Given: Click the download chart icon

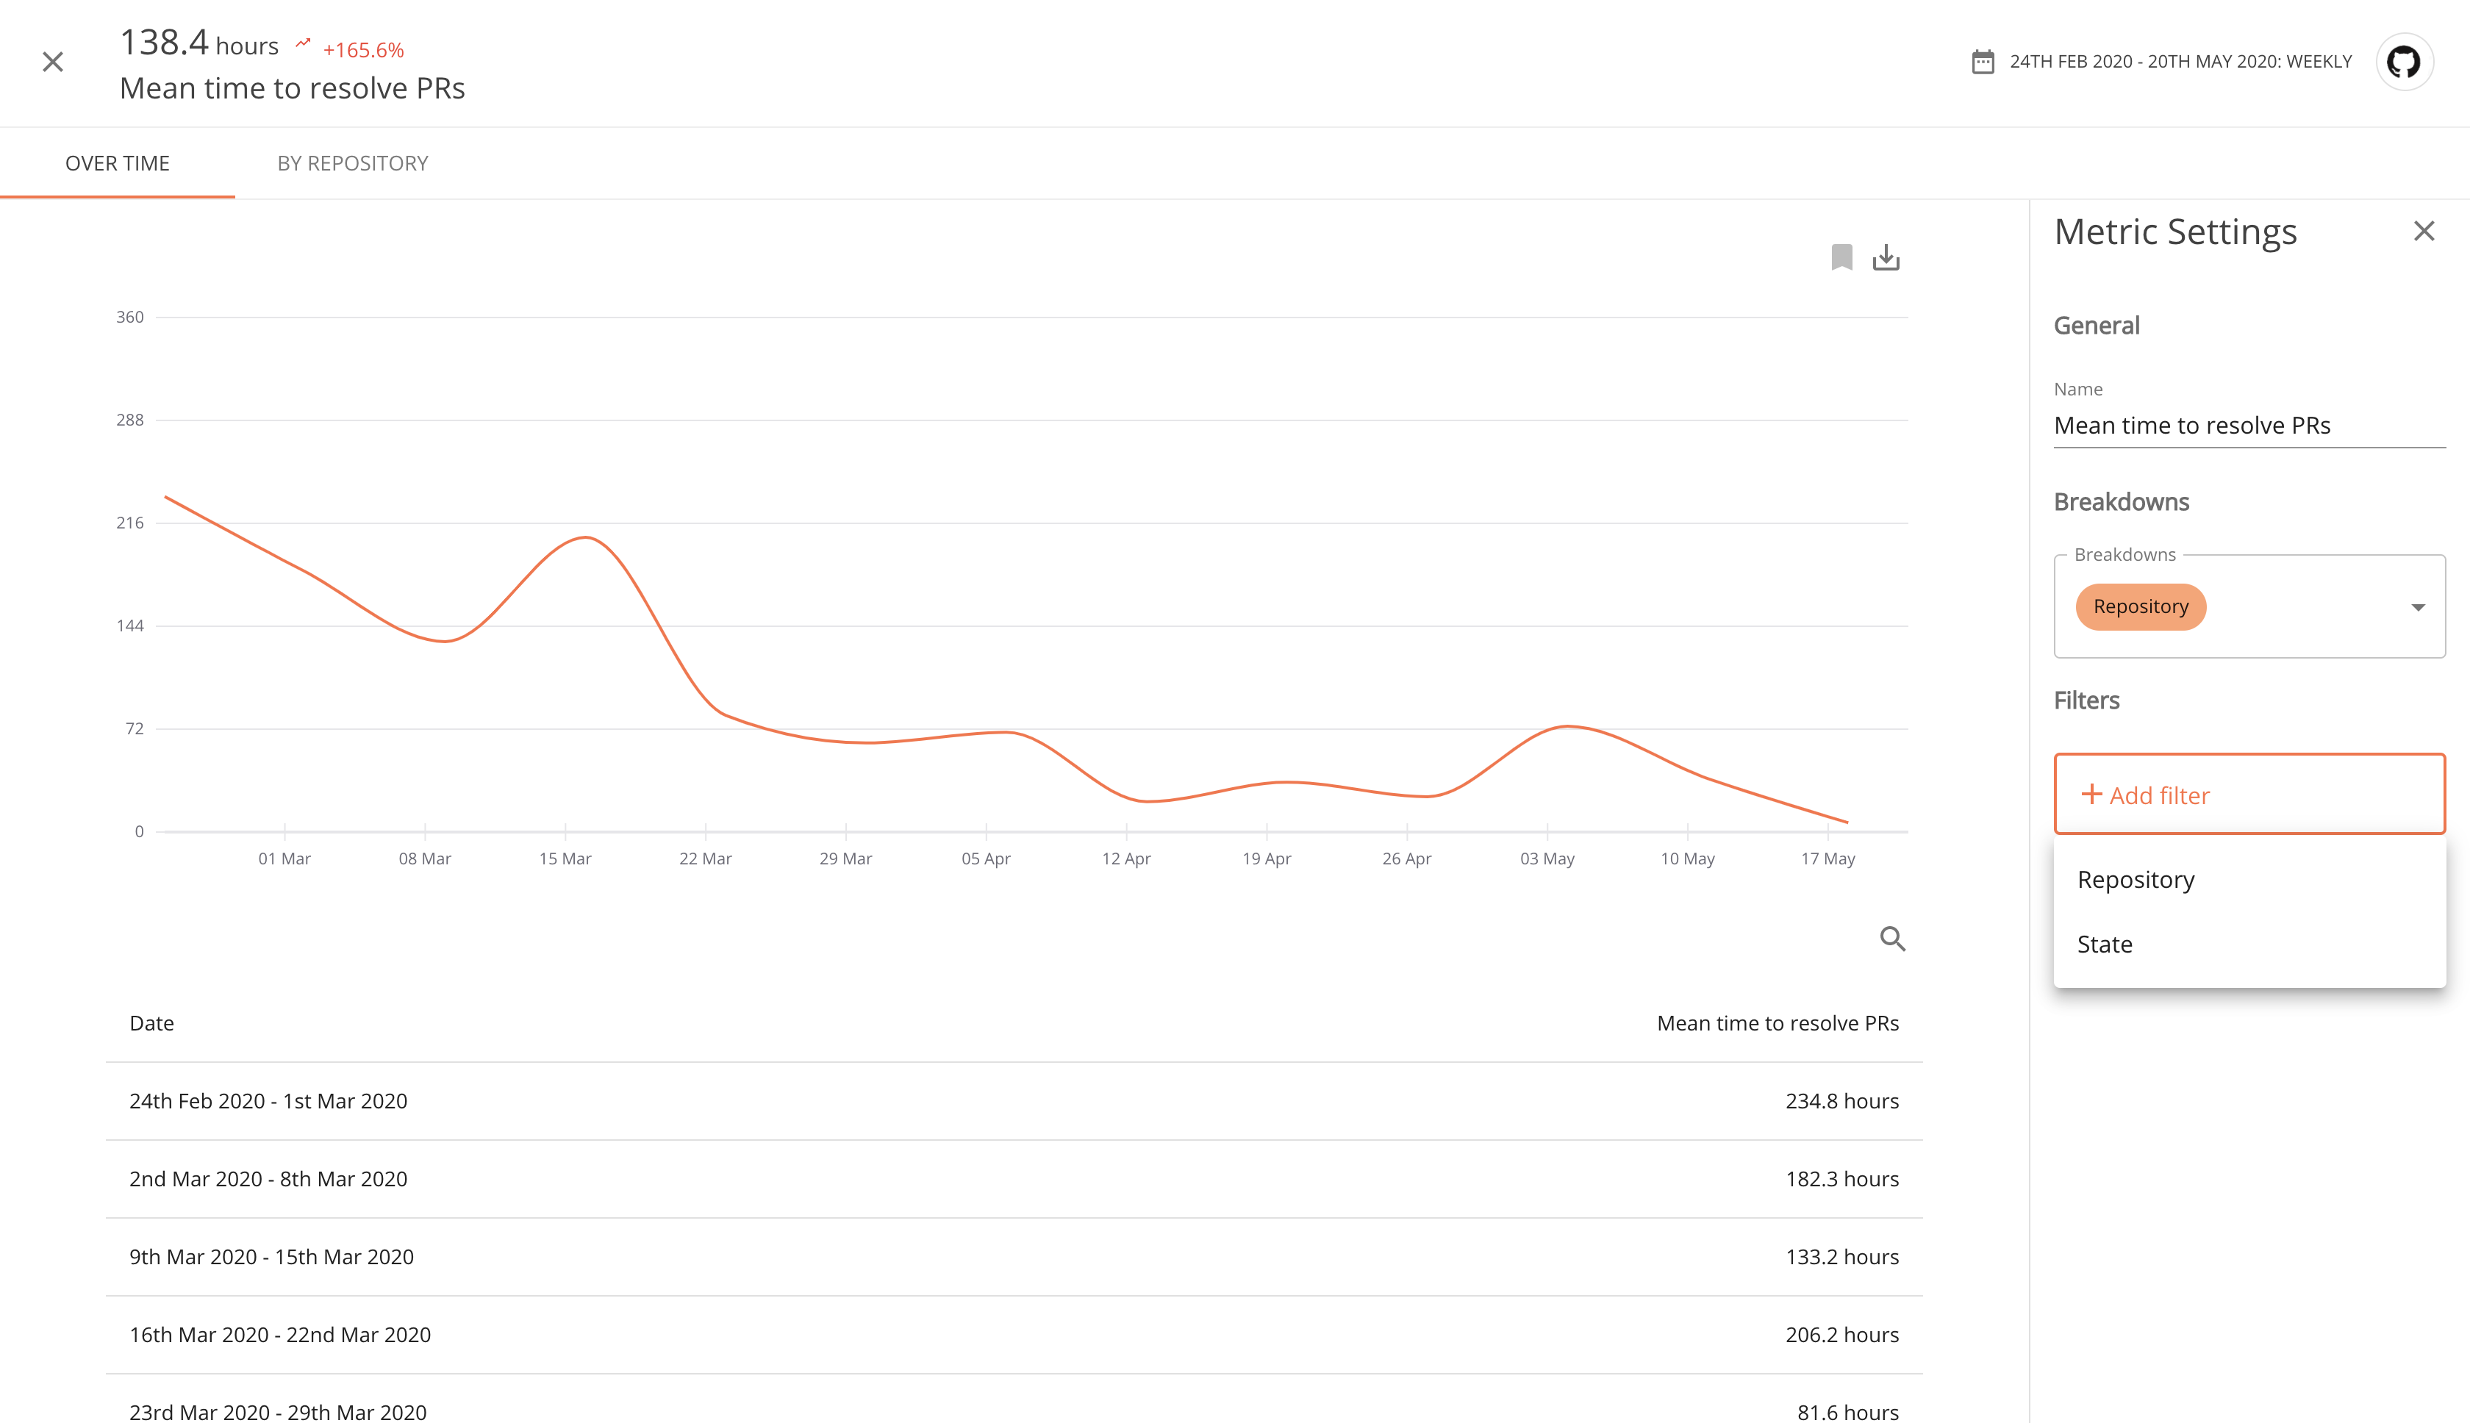Looking at the screenshot, I should coord(1886,258).
